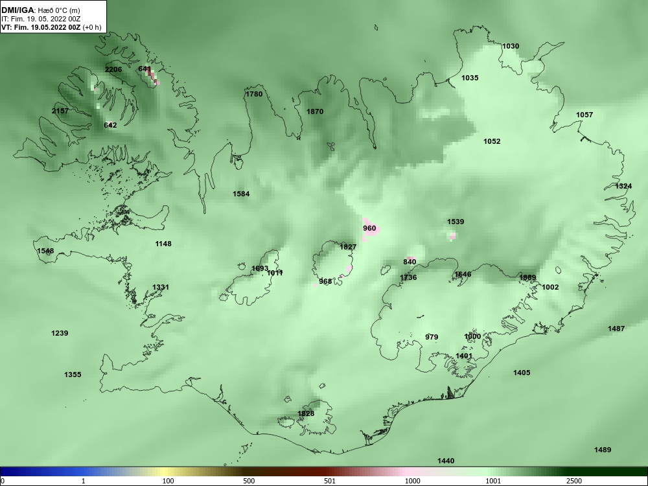This screenshot has height=486, width=648.
Task: Click the header title 'DMI/IGA: Hæð 0°C (m)'
Action: click(41, 10)
